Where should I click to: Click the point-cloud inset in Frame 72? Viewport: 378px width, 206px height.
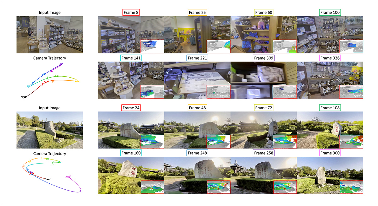(x=285, y=142)
